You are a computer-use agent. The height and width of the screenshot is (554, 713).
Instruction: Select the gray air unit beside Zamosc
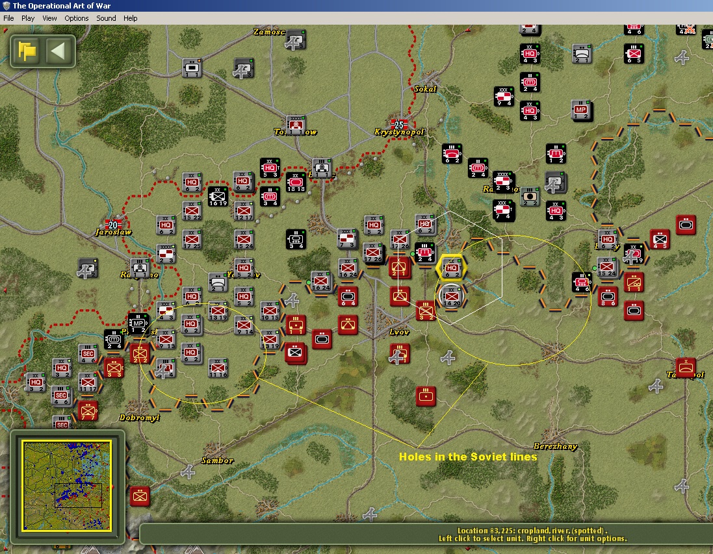click(296, 40)
